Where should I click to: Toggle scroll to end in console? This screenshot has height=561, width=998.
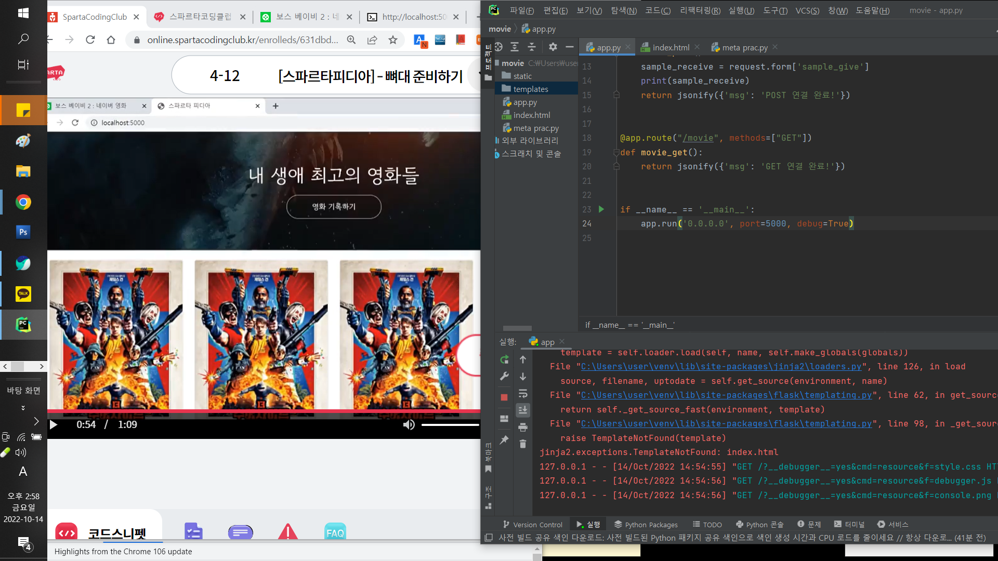pos(523,410)
